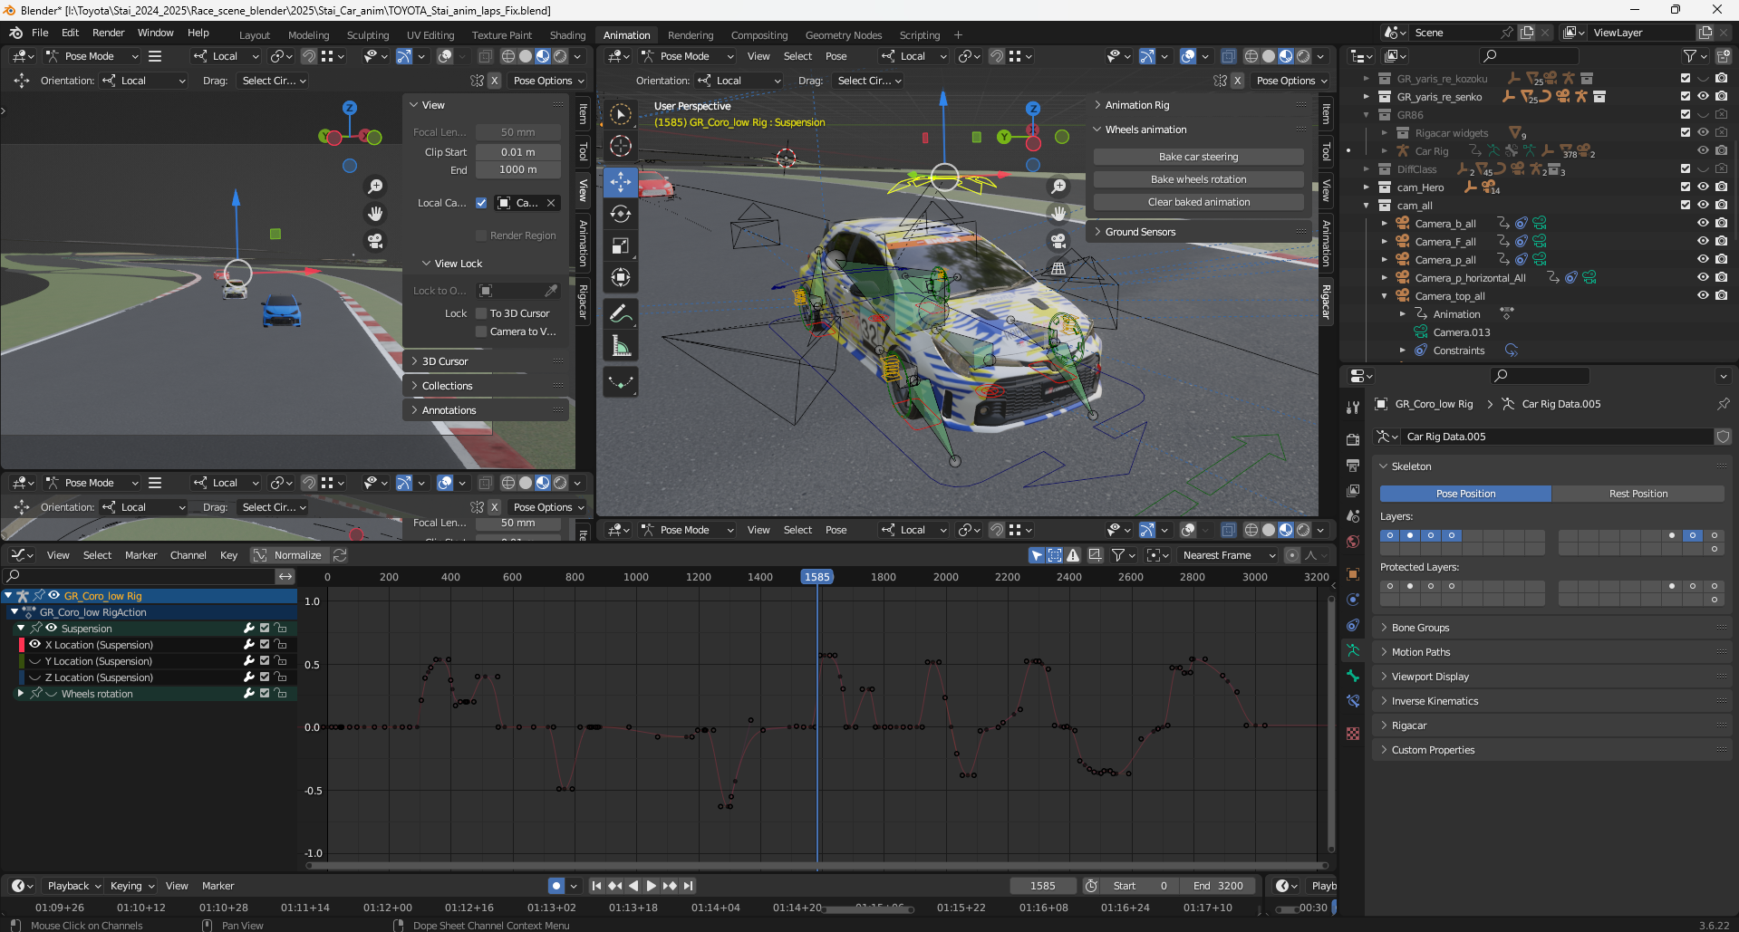Enable Lock To 3D Cursor checkbox
Screen dimensions: 1739x932
(x=481, y=313)
